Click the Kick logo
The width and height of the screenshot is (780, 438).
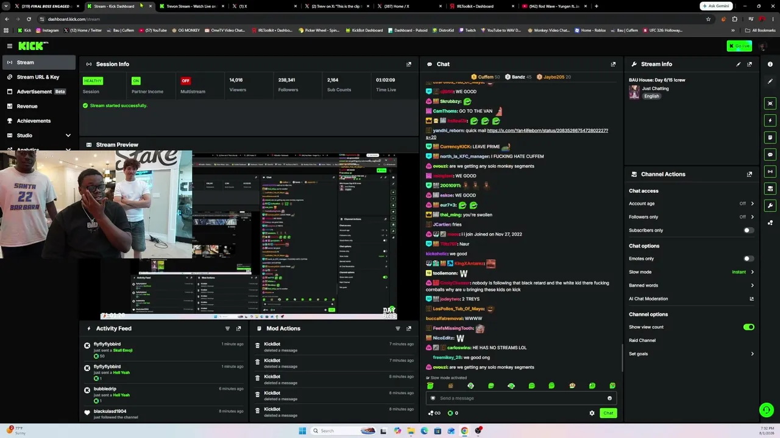click(x=33, y=46)
